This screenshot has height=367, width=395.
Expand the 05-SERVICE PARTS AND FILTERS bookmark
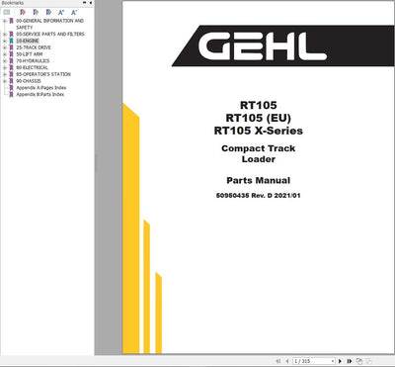(5, 34)
